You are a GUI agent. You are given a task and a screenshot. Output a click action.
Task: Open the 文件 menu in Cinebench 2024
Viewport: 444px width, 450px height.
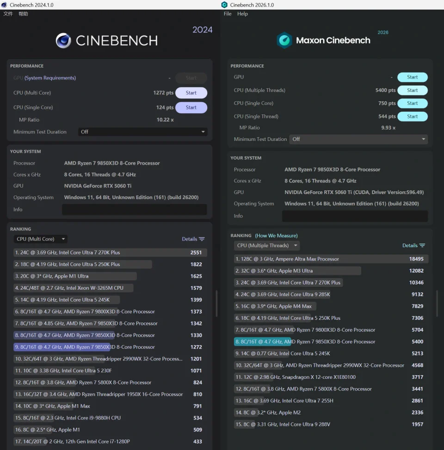click(x=8, y=14)
